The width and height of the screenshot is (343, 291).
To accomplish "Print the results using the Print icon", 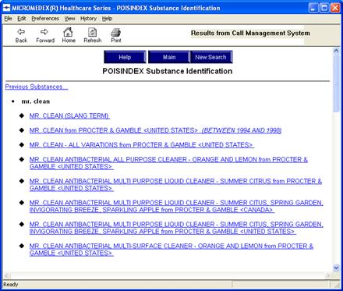I will 116,32.
